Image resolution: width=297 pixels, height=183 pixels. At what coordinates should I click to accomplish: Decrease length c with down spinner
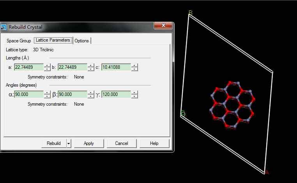click(x=134, y=69)
